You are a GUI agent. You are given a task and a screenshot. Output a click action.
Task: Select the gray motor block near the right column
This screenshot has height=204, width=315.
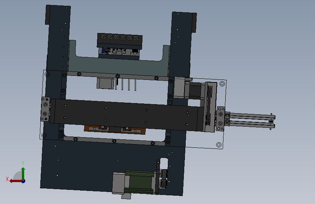pos(179,88)
